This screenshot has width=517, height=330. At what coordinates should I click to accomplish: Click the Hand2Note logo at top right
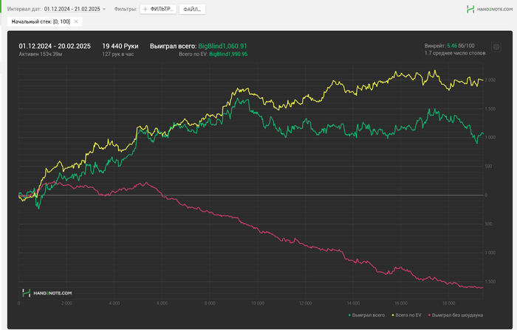coord(490,9)
